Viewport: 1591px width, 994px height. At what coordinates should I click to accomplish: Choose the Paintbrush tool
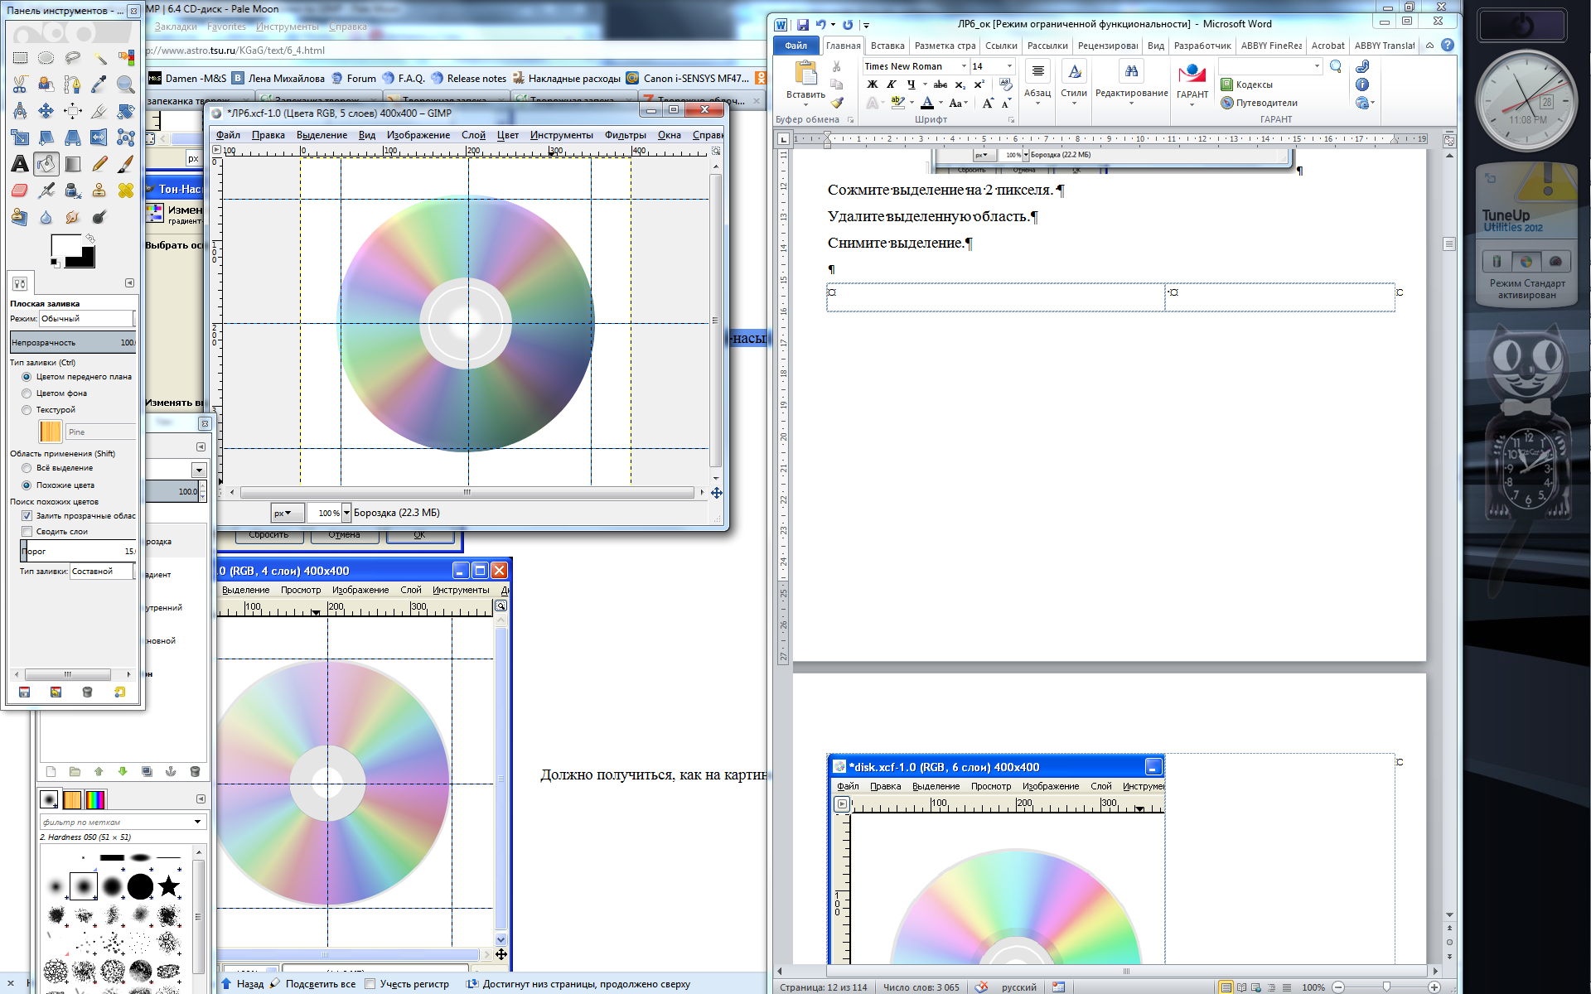pos(126,164)
